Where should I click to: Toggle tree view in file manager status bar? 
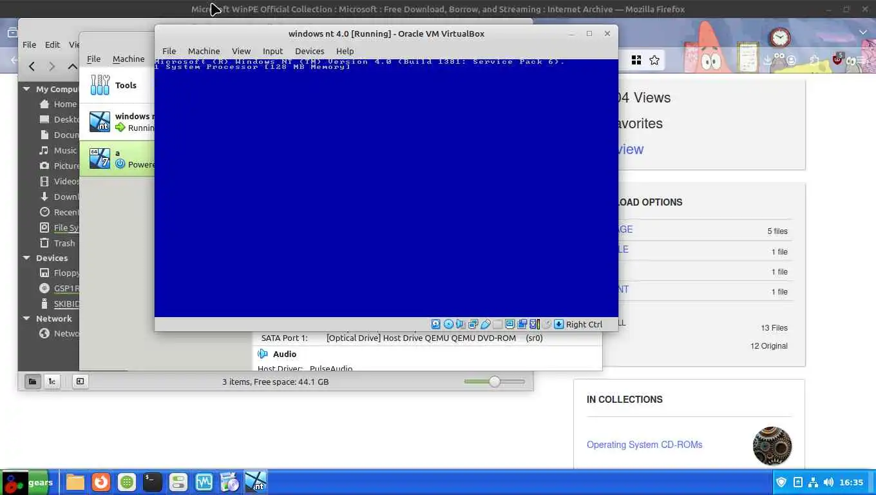[x=52, y=382]
